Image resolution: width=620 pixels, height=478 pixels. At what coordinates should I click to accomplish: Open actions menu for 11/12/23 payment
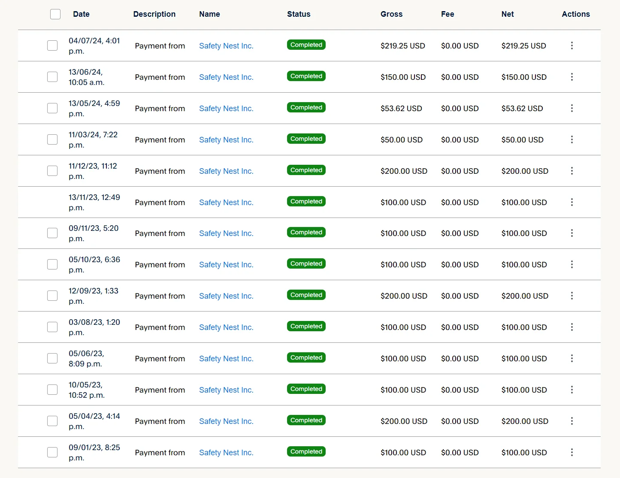click(x=572, y=171)
